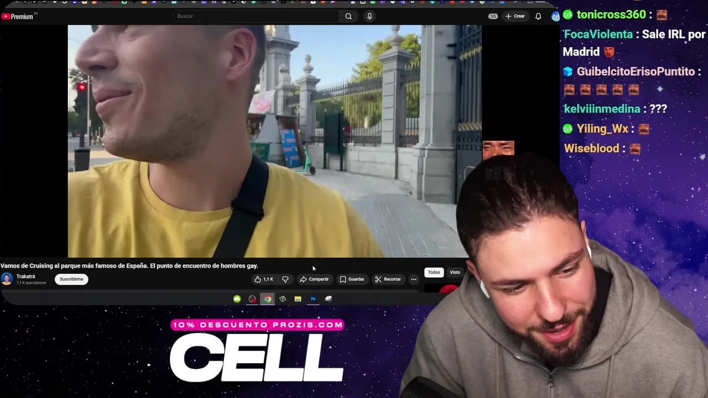Click the Compartir share button
Viewport: 708px width, 398px height.
click(x=314, y=279)
